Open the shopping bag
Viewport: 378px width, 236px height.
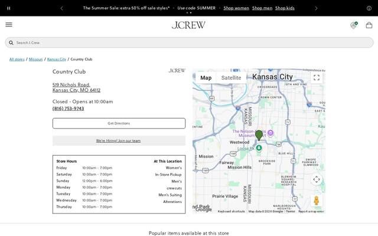[369, 25]
